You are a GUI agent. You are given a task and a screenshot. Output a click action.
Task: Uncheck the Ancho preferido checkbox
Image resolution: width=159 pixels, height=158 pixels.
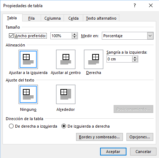click(11, 36)
